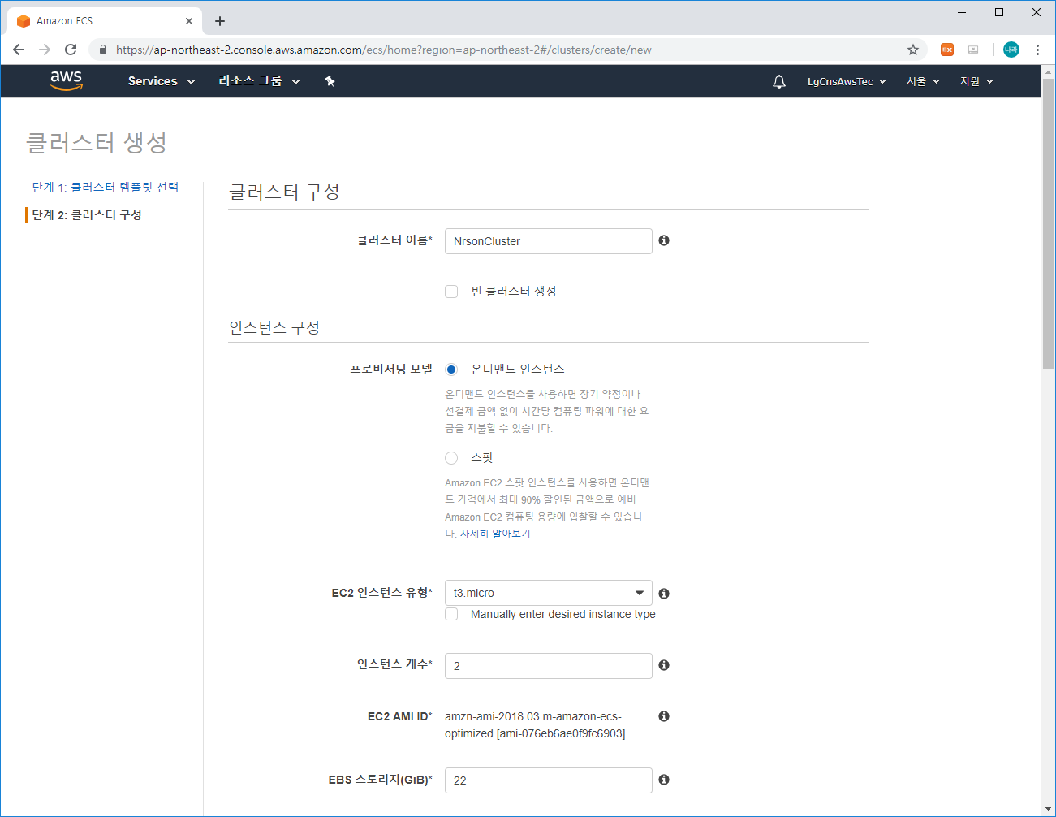Click the EBS storage GiB input field
The height and width of the screenshot is (817, 1056).
coord(549,780)
